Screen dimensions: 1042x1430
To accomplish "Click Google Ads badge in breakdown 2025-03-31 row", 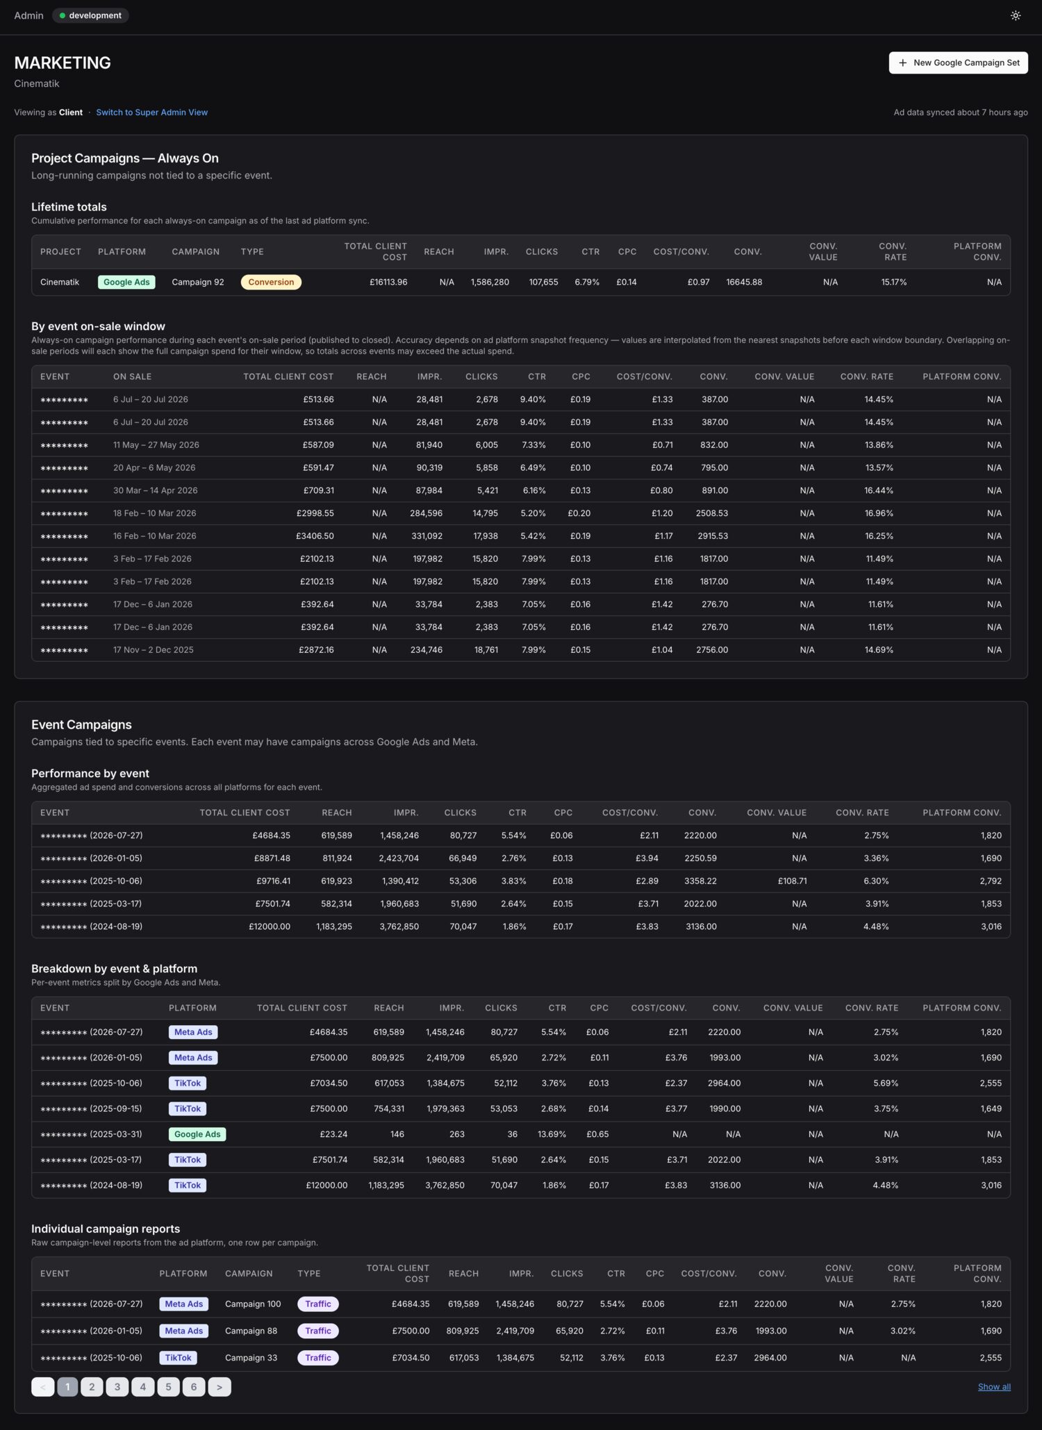I will tap(197, 1134).
